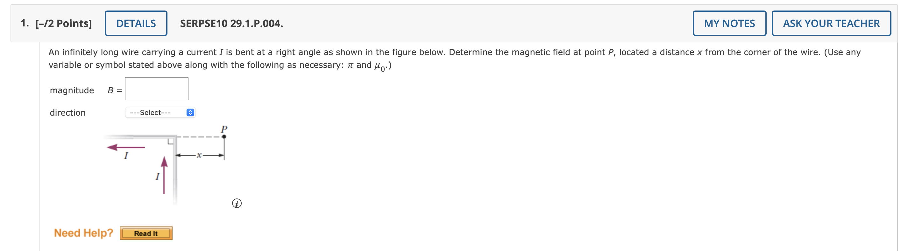Click the stepper arrows on the Select control
Screen dimensions: 908x251
[190, 112]
